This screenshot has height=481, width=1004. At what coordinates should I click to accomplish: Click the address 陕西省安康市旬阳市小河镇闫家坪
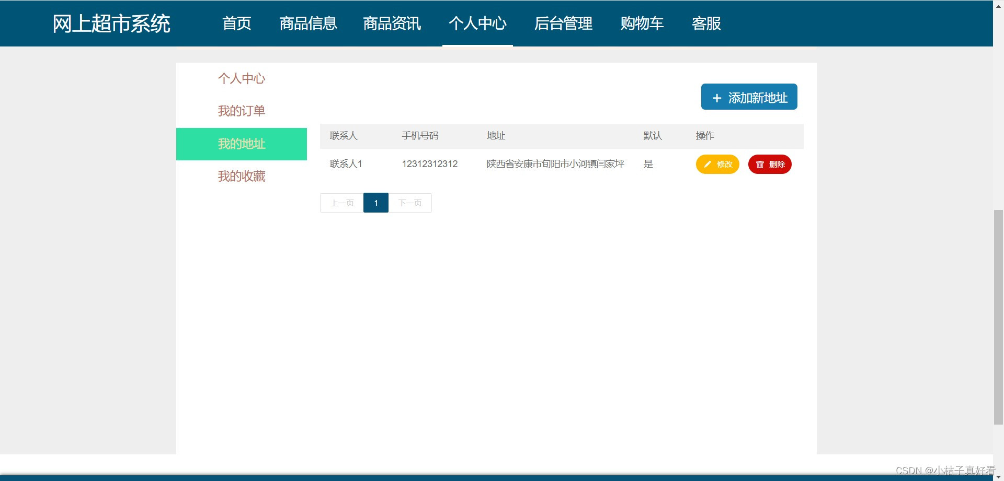(555, 164)
